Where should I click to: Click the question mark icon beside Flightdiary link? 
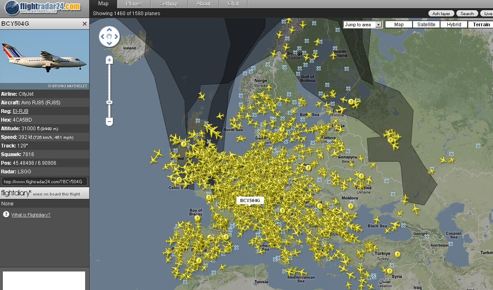6,214
